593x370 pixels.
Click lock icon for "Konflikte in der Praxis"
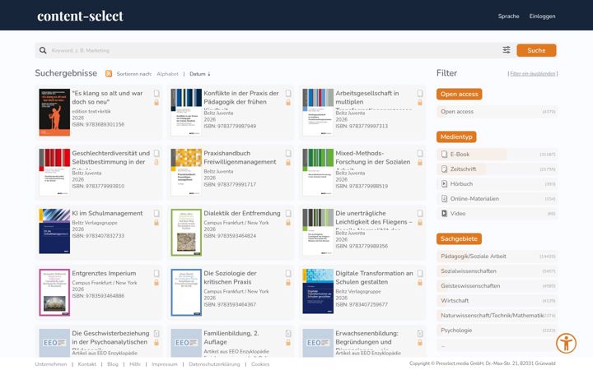(x=288, y=102)
